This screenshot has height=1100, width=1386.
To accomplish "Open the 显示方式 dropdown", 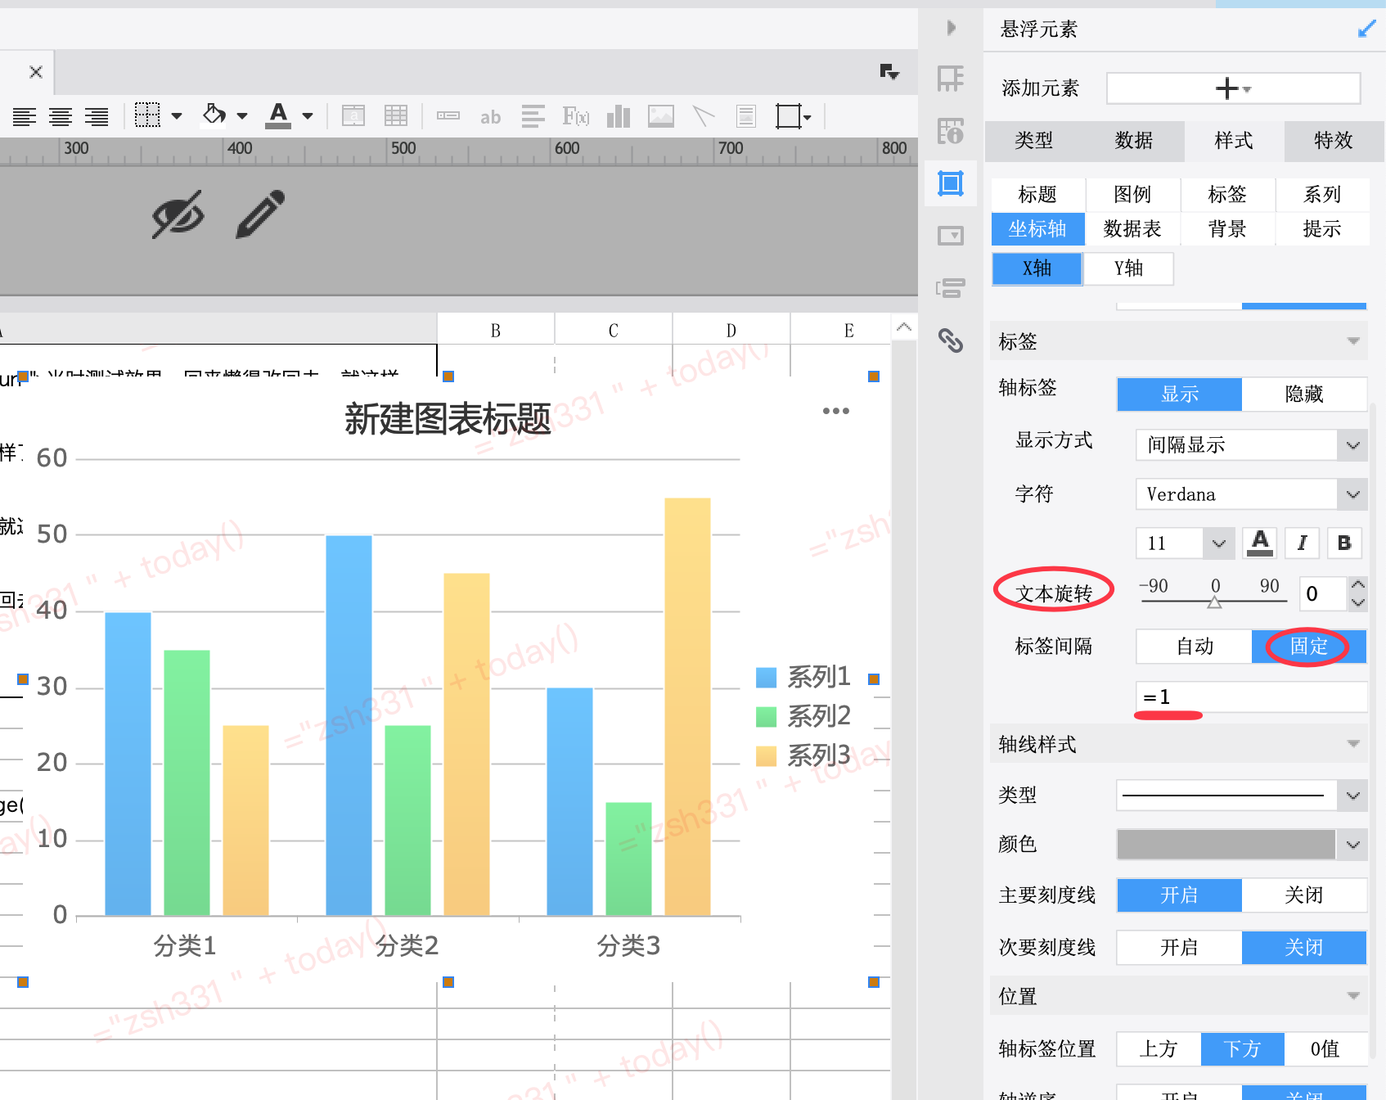I will click(1251, 444).
